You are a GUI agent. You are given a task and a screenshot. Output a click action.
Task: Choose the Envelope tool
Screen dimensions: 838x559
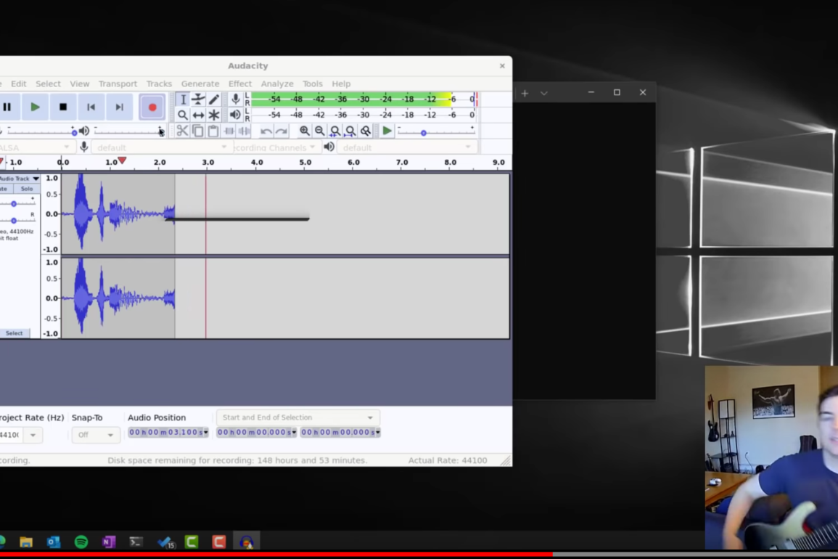pos(198,99)
